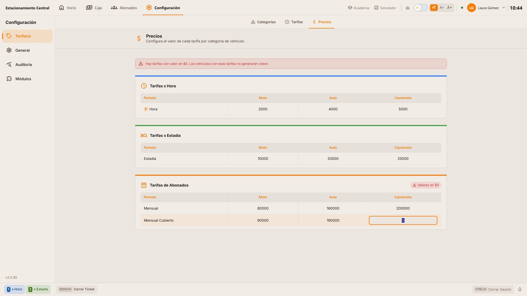
Task: Toggle the light/dark mode switch
Action: 421,8
